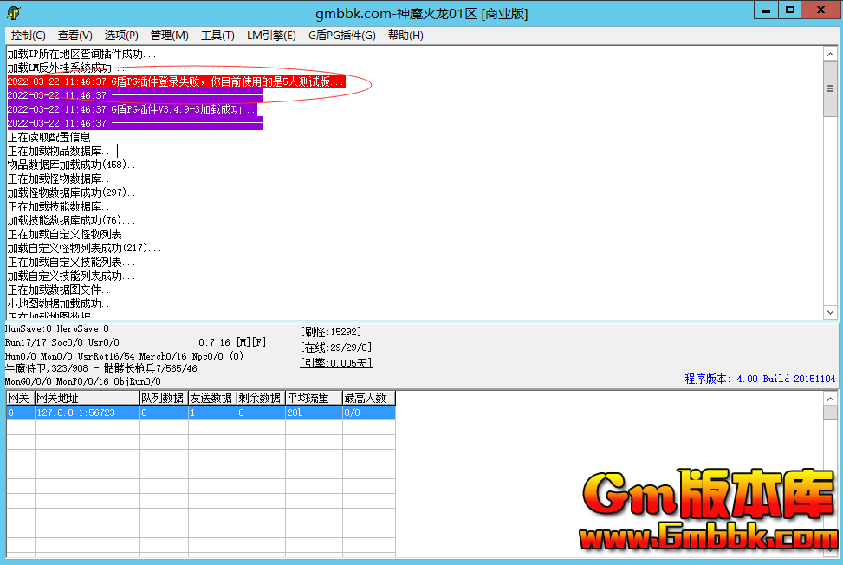Open the LM引擎(E) menu

[271, 36]
